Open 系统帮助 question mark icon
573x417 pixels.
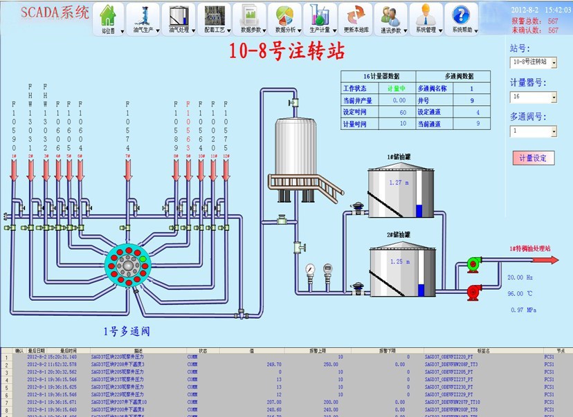tap(462, 17)
